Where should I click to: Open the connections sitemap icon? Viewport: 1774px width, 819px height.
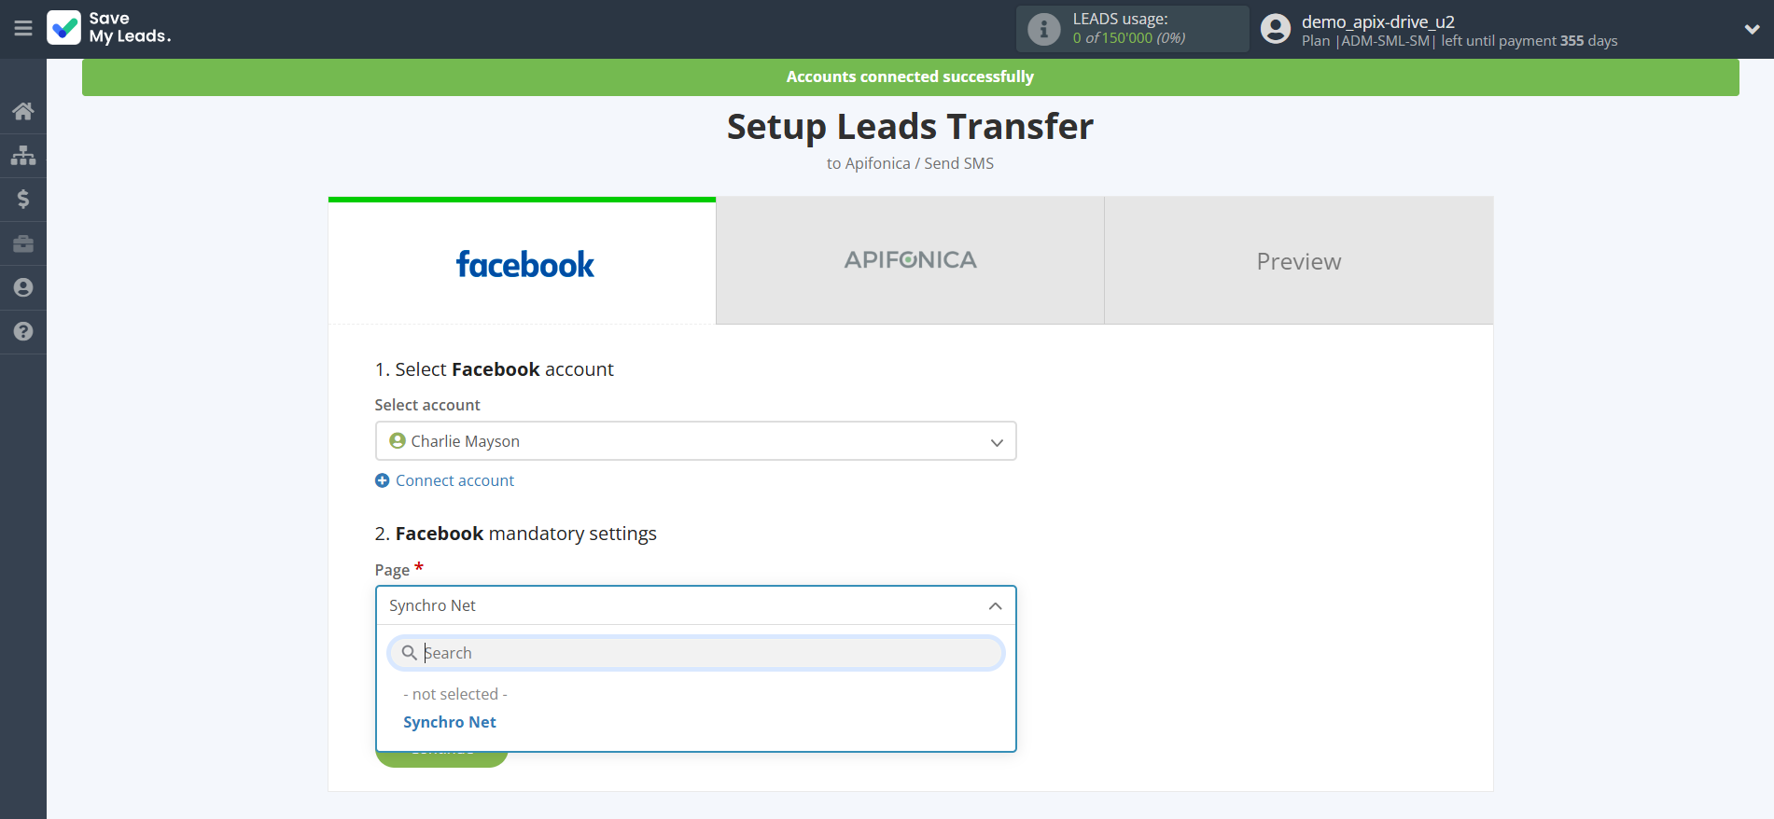coord(23,155)
